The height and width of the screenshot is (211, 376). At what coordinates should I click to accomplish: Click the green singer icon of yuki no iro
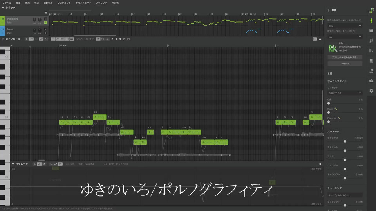(2, 19)
